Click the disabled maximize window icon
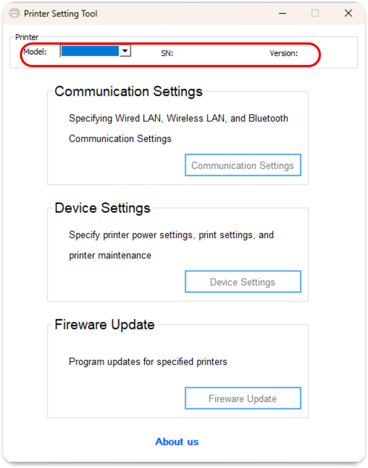 [315, 13]
